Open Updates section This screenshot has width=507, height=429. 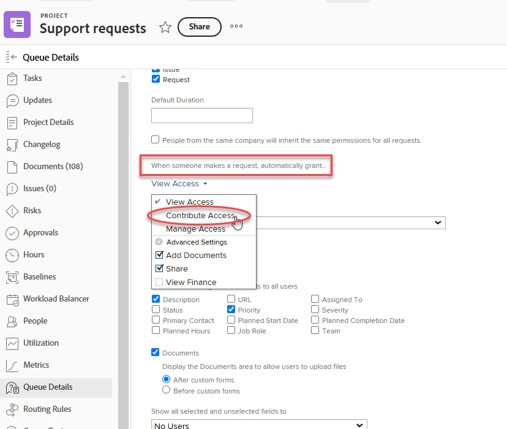(37, 100)
